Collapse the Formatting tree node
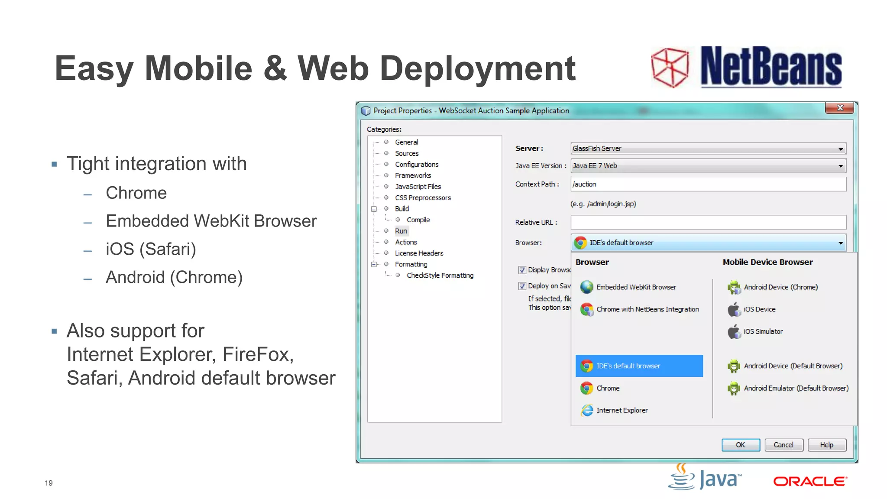 pyautogui.click(x=374, y=264)
